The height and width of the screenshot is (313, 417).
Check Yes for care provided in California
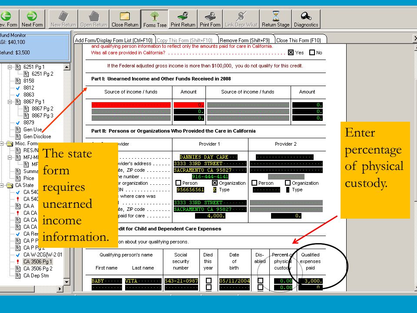pos(291,53)
